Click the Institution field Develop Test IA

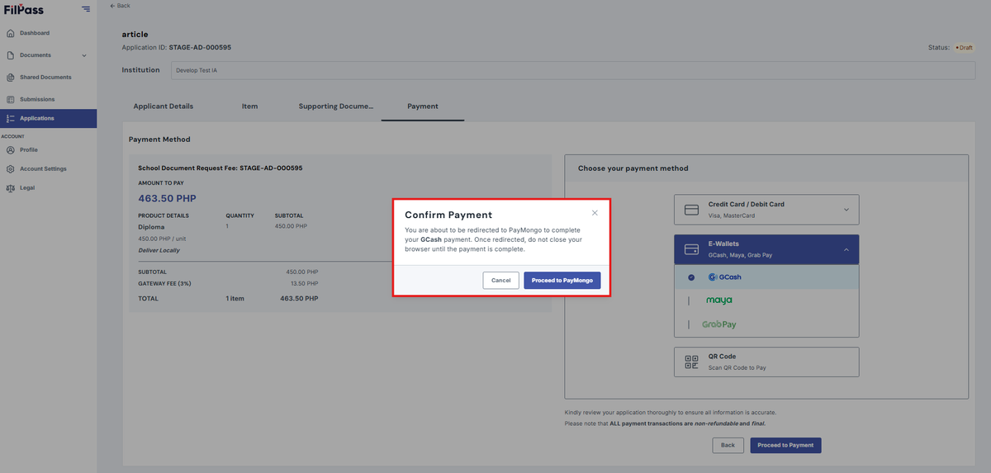(x=572, y=70)
